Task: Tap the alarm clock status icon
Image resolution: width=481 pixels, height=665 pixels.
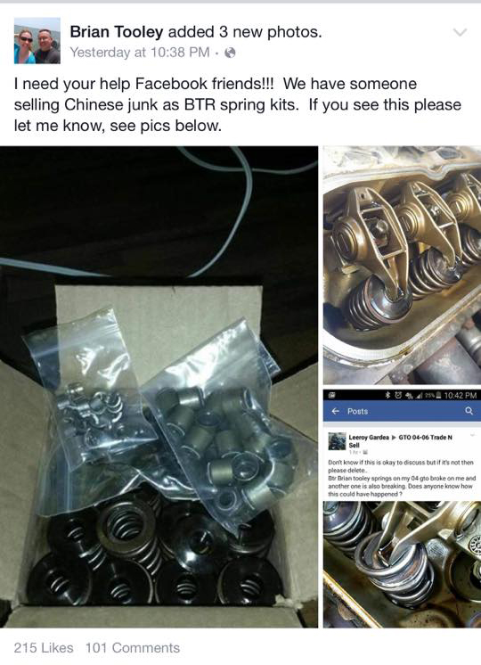Action: pyautogui.click(x=398, y=395)
